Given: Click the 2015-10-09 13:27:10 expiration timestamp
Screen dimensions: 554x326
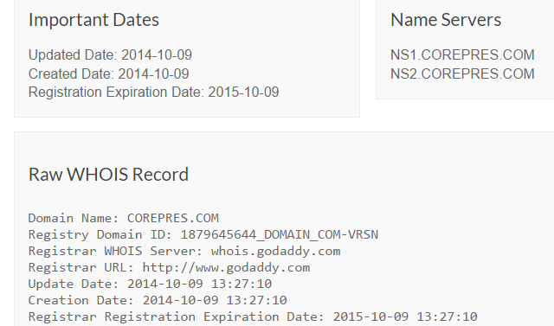Looking at the screenshot, I should [x=405, y=316].
